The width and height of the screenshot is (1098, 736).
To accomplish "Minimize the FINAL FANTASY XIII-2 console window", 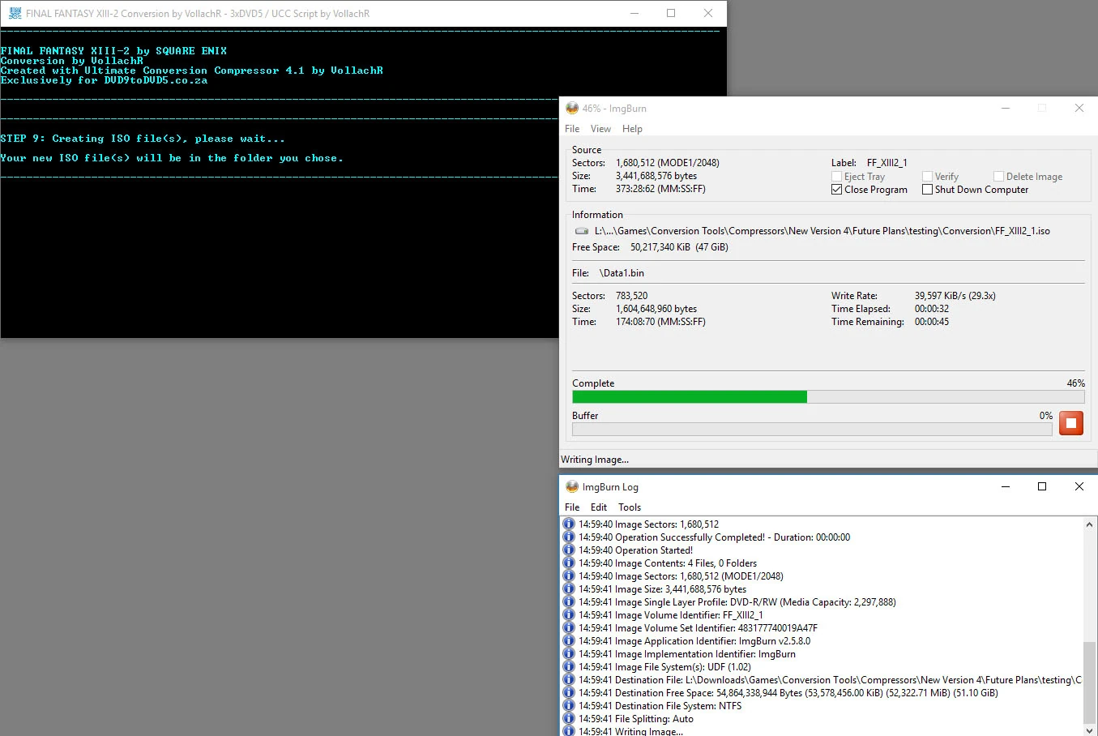I will click(634, 13).
